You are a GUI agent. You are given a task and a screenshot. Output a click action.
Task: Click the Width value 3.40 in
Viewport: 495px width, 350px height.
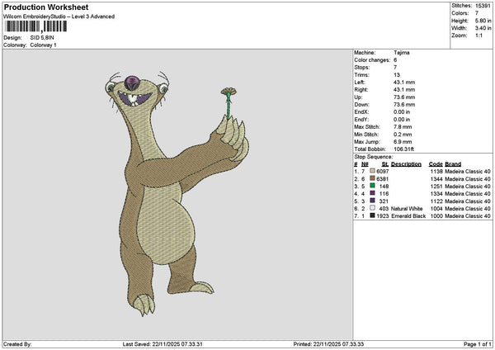click(x=483, y=28)
